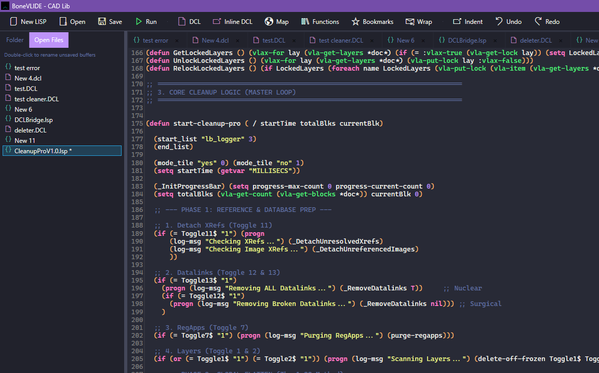This screenshot has height=373, width=599.
Task: Select test error in the open files list
Action: (62, 68)
